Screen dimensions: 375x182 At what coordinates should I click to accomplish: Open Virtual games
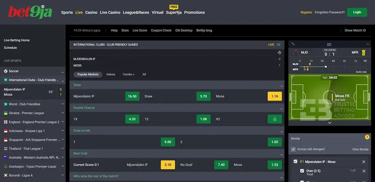[x=158, y=12]
